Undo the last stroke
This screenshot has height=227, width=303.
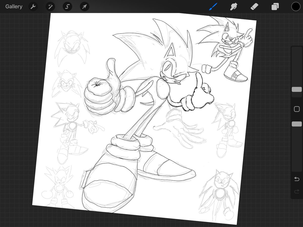tap(297, 179)
